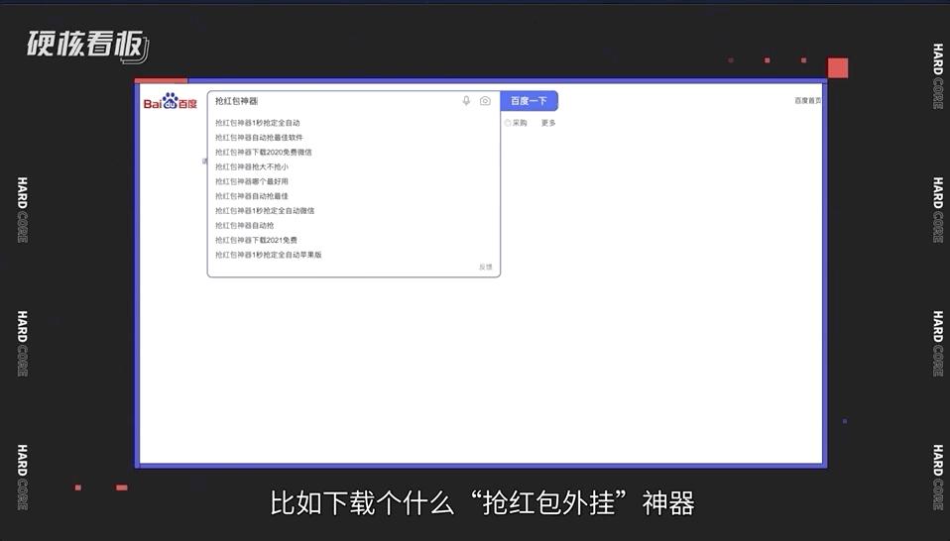Viewport: 950px width, 541px height.
Task: Open the 百度首页 link
Action: pos(807,100)
